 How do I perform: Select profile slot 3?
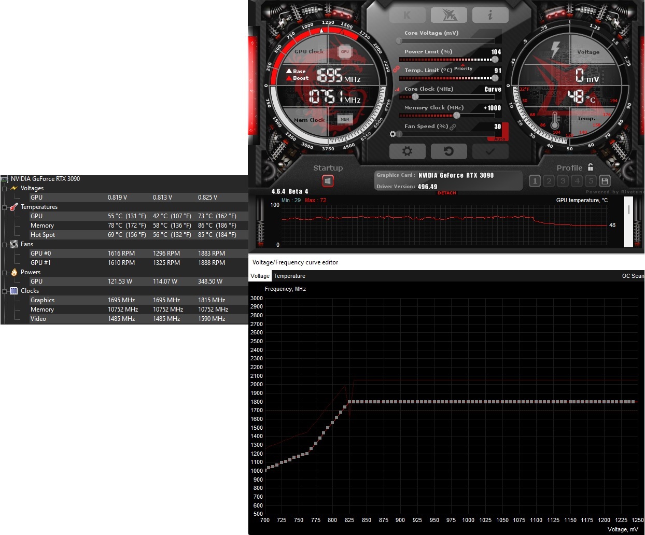coord(563,181)
